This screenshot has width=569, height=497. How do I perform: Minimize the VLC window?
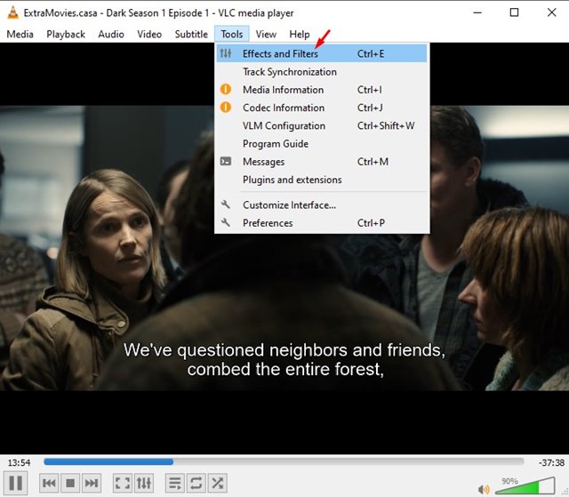(x=477, y=12)
